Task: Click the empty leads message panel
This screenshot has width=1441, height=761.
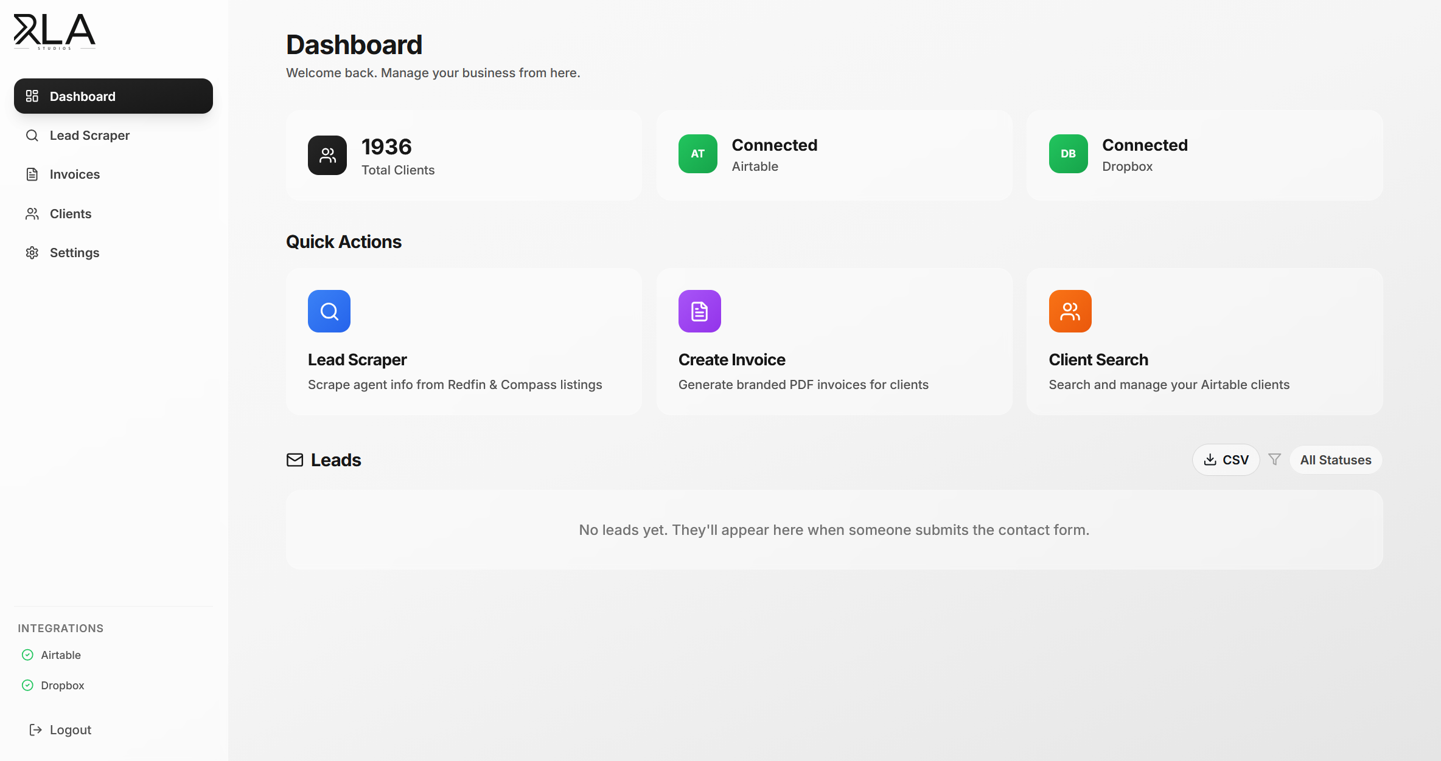Action: pyautogui.click(x=834, y=530)
